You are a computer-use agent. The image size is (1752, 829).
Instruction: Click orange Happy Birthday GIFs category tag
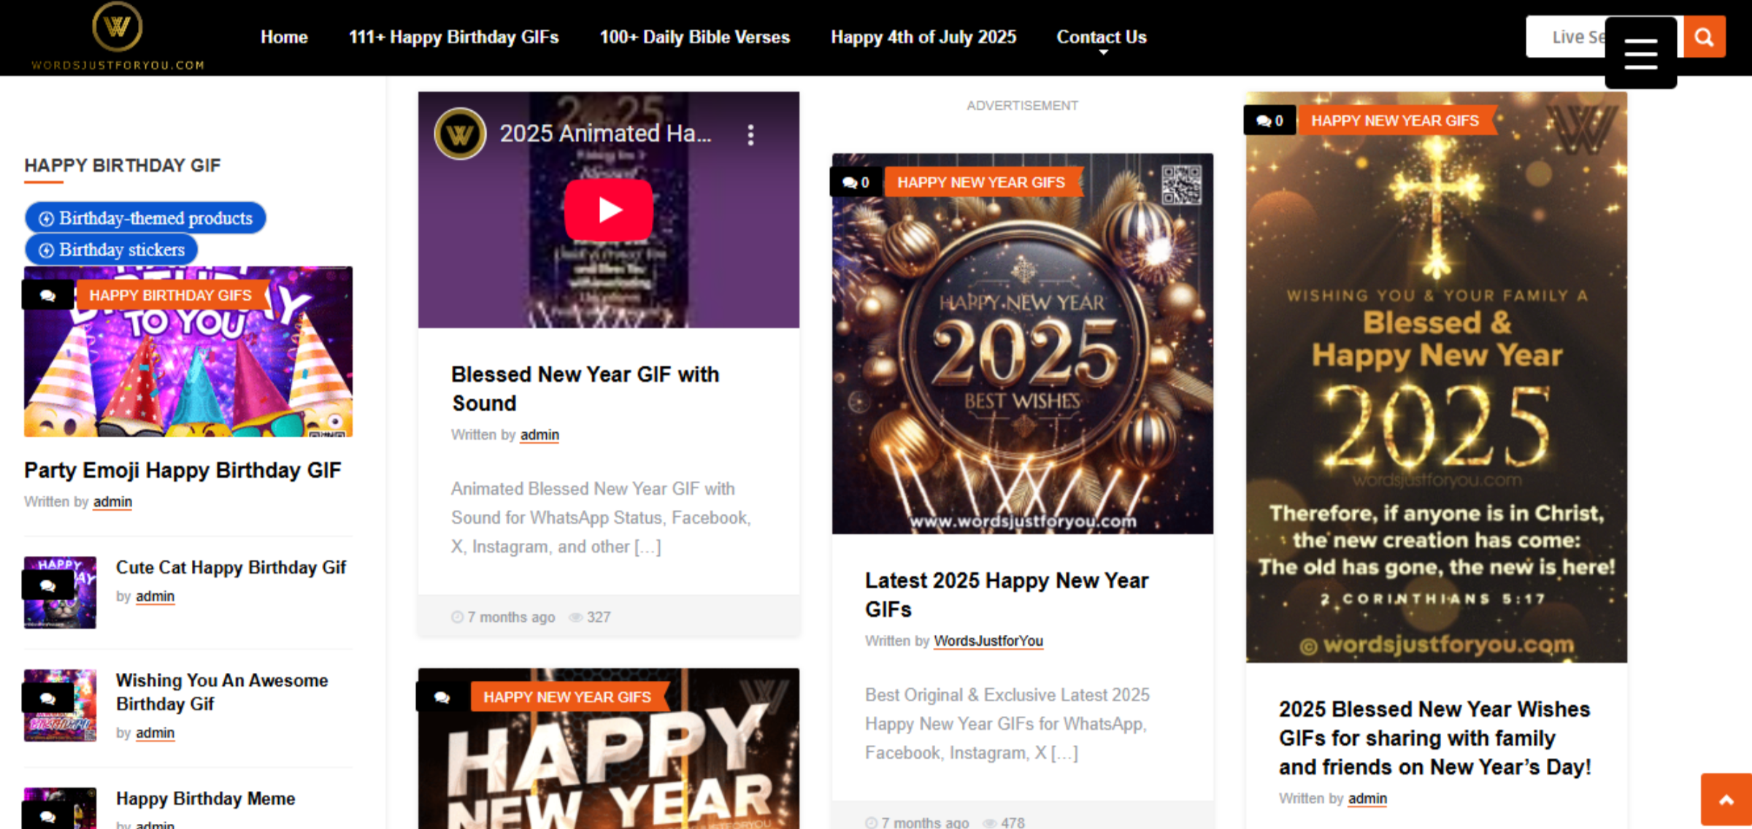(170, 296)
